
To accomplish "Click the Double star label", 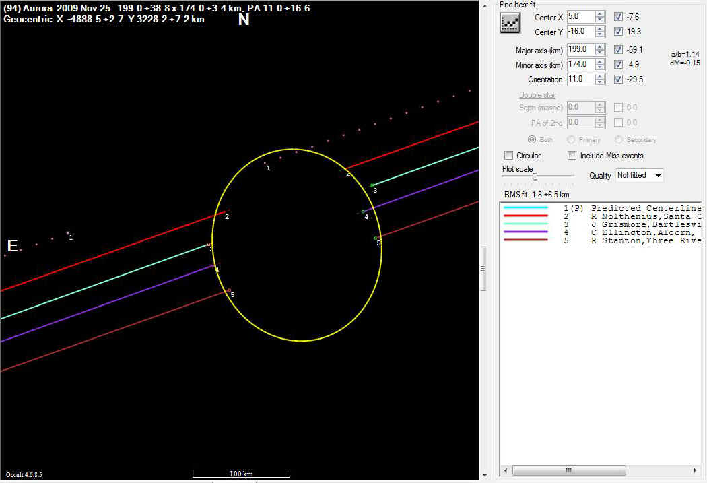I will (x=537, y=95).
